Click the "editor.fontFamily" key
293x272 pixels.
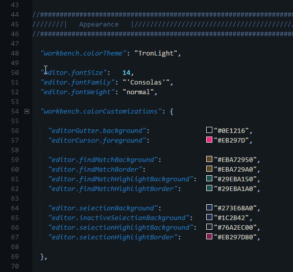(78, 83)
